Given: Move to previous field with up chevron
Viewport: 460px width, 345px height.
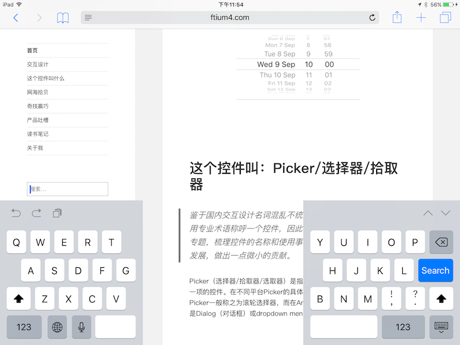Looking at the screenshot, I should pos(428,213).
